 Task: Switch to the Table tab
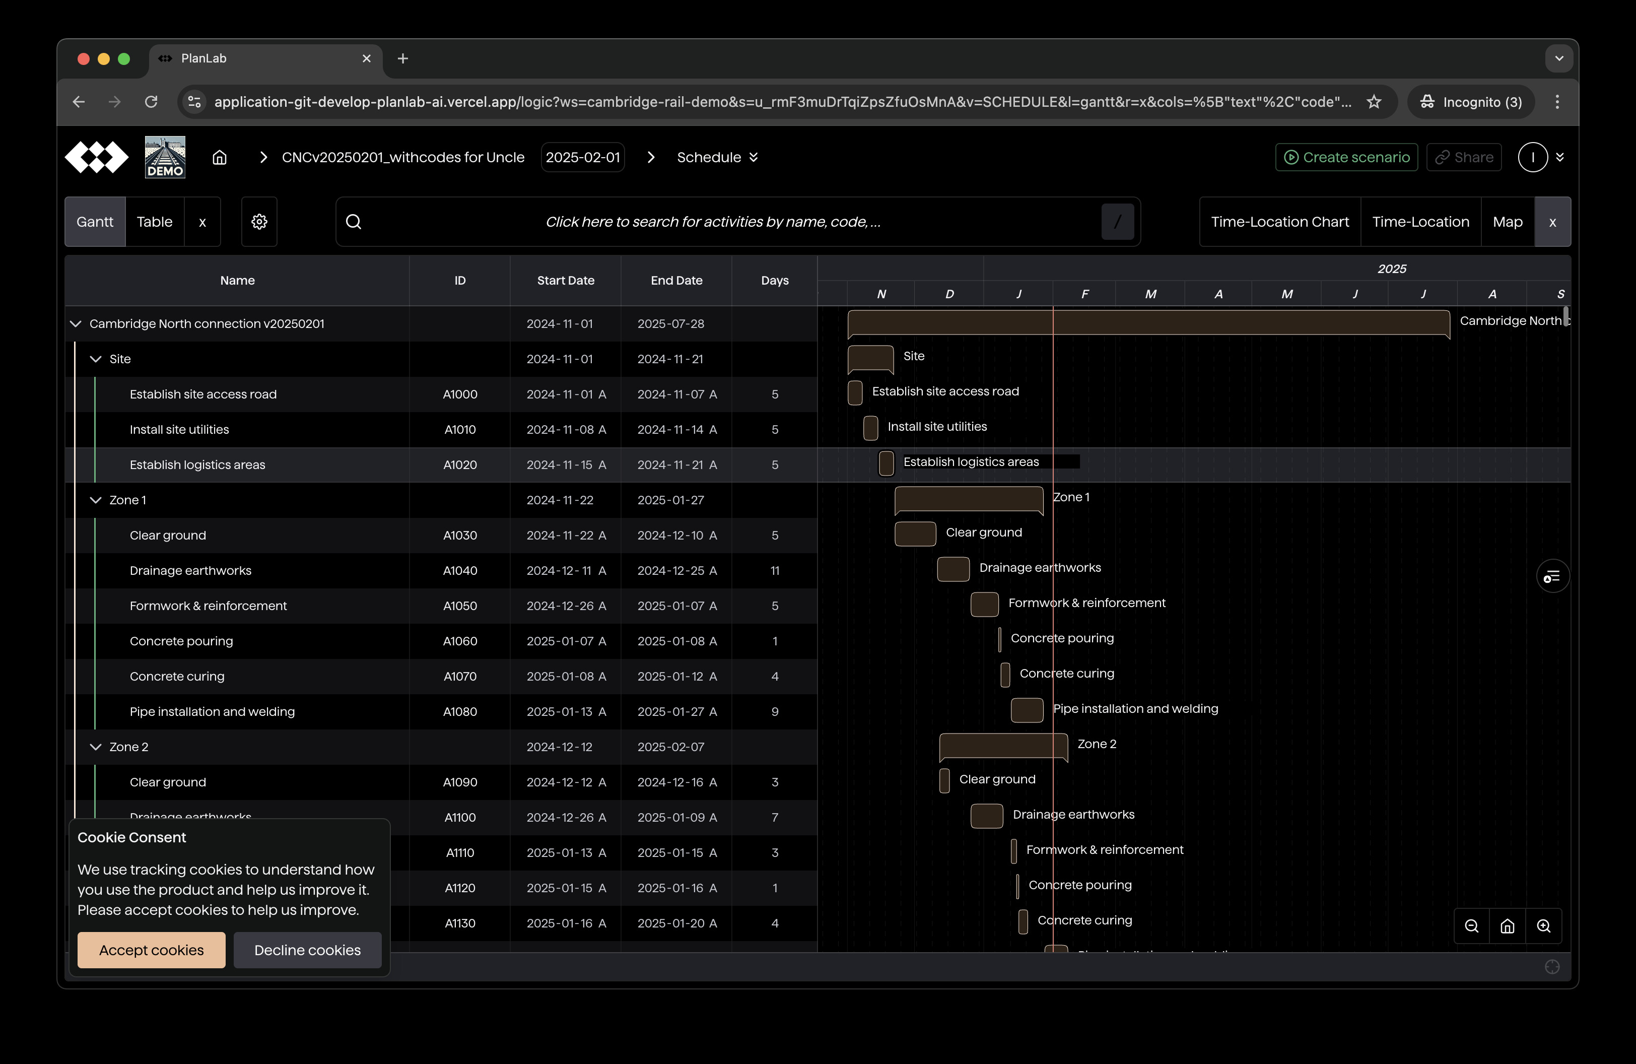(155, 221)
